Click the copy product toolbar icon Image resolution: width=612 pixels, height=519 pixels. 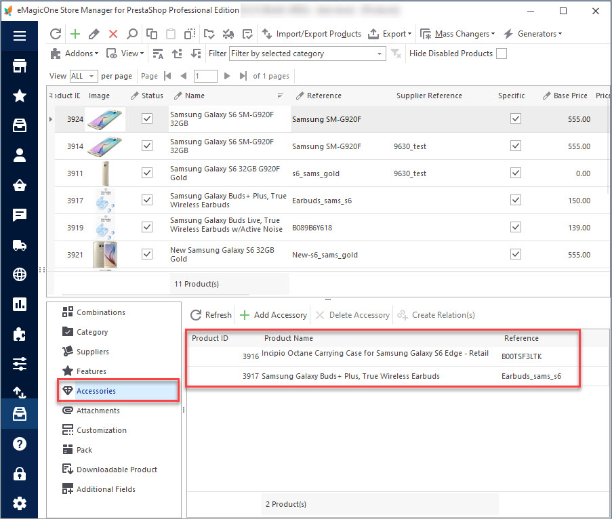(151, 34)
